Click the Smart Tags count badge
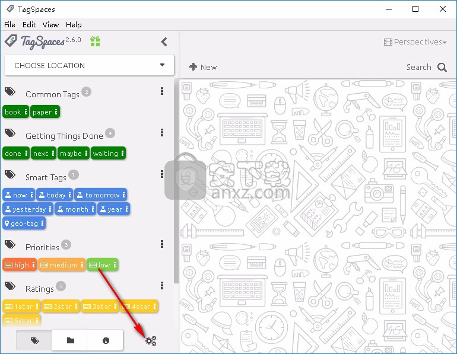Screen dimensions: 457x354 pos(74,175)
